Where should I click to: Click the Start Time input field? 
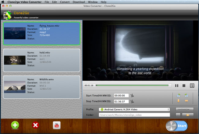[x=121, y=96]
